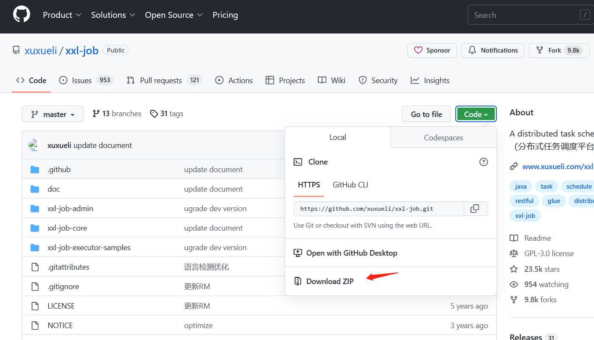
Task: Click the file icon for NOTICE
Action: coord(35,326)
